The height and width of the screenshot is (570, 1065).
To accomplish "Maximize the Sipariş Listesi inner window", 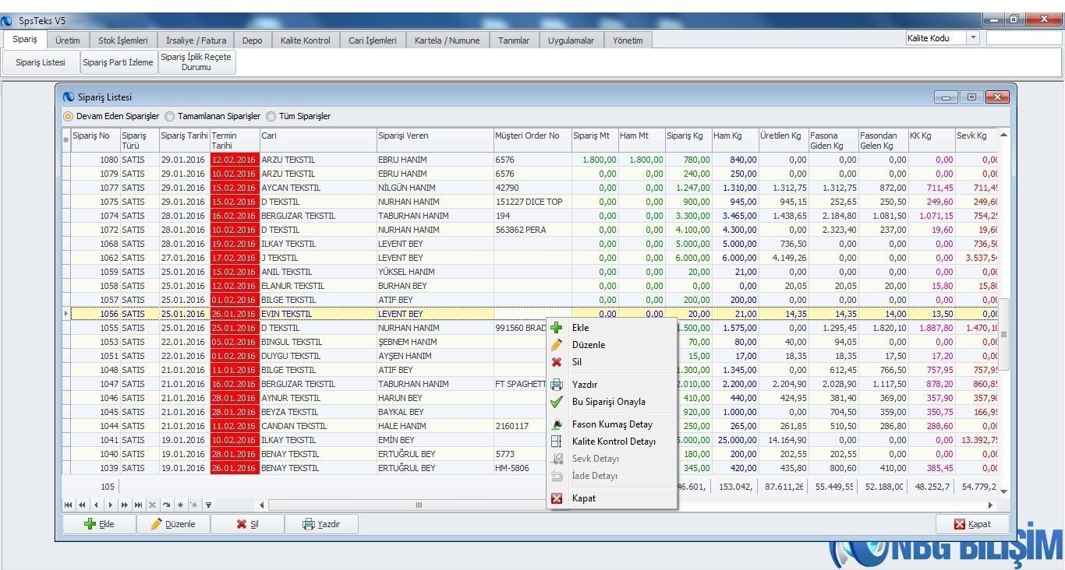I will 971,97.
